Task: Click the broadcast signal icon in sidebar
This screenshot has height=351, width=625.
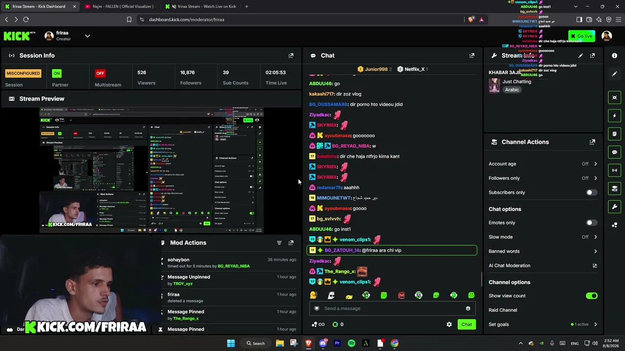Action: tap(614, 170)
